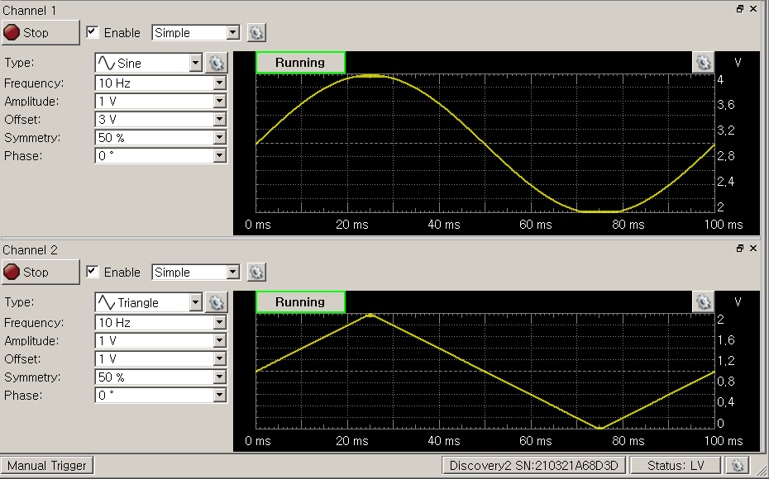Open Channel 1 Sine type dropdown
The width and height of the screenshot is (769, 479).
[195, 63]
